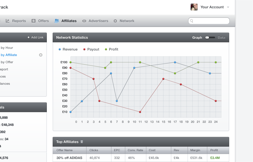Click the search magnifier icon

pyautogui.click(x=192, y=21)
